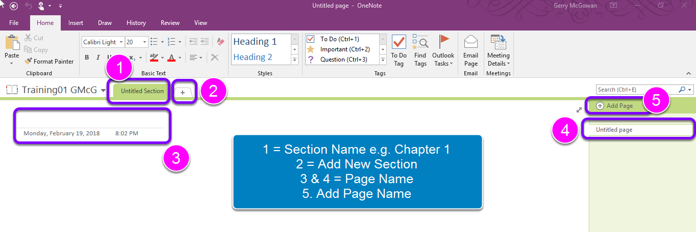
Task: Click the 8:02 PM timestamp
Action: [x=127, y=133]
